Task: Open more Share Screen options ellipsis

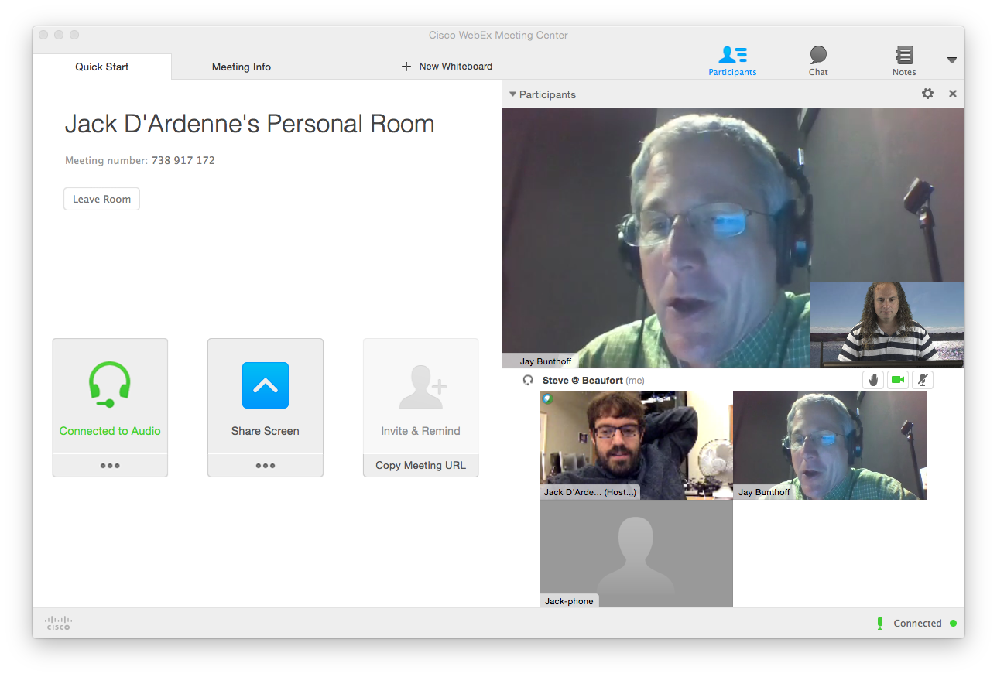Action: (x=266, y=466)
